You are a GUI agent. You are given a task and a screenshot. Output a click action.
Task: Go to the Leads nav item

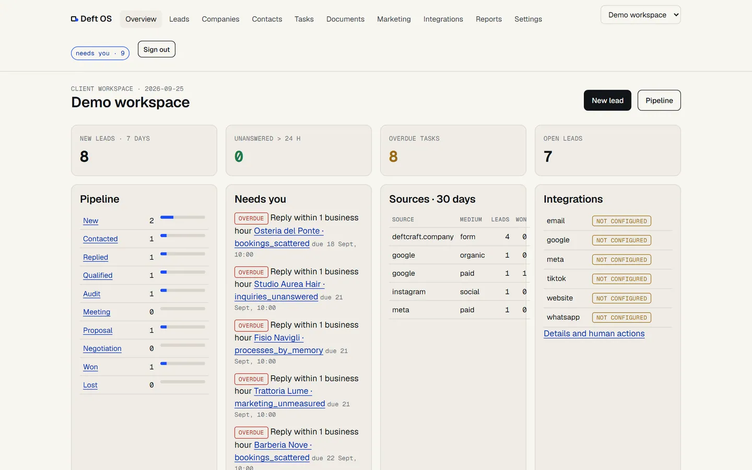pos(179,19)
